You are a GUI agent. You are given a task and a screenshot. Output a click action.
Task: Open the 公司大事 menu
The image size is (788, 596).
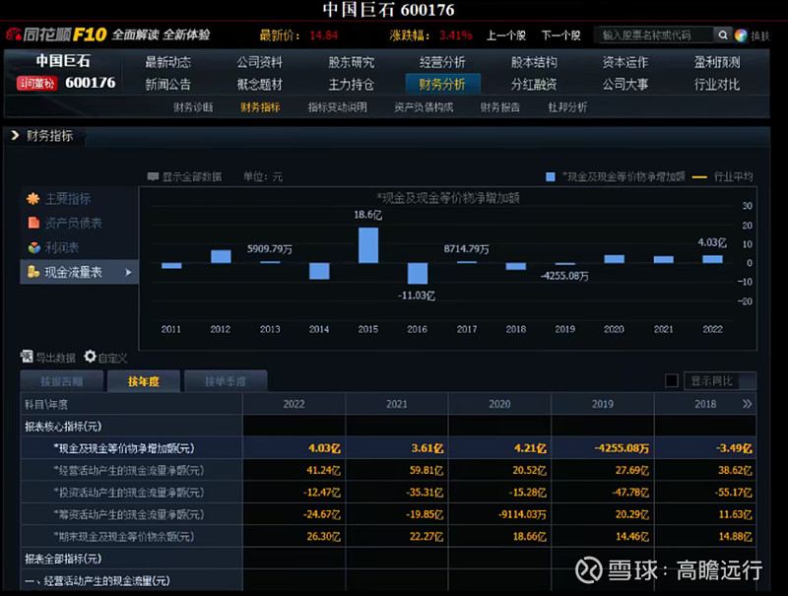[625, 85]
